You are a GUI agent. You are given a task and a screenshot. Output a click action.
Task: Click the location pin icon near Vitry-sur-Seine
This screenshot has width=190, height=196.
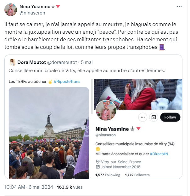click(98, 162)
